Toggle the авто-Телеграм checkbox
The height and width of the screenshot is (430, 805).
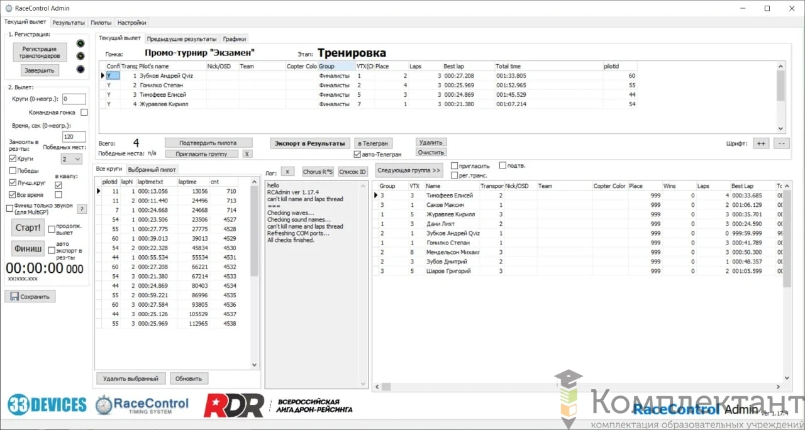click(x=357, y=154)
